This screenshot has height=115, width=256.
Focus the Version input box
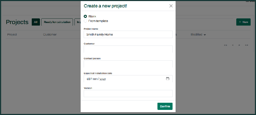pos(128,94)
